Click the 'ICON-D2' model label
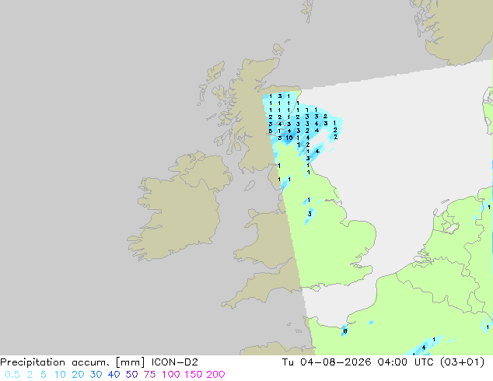The height and width of the screenshot is (381, 493). (x=174, y=362)
